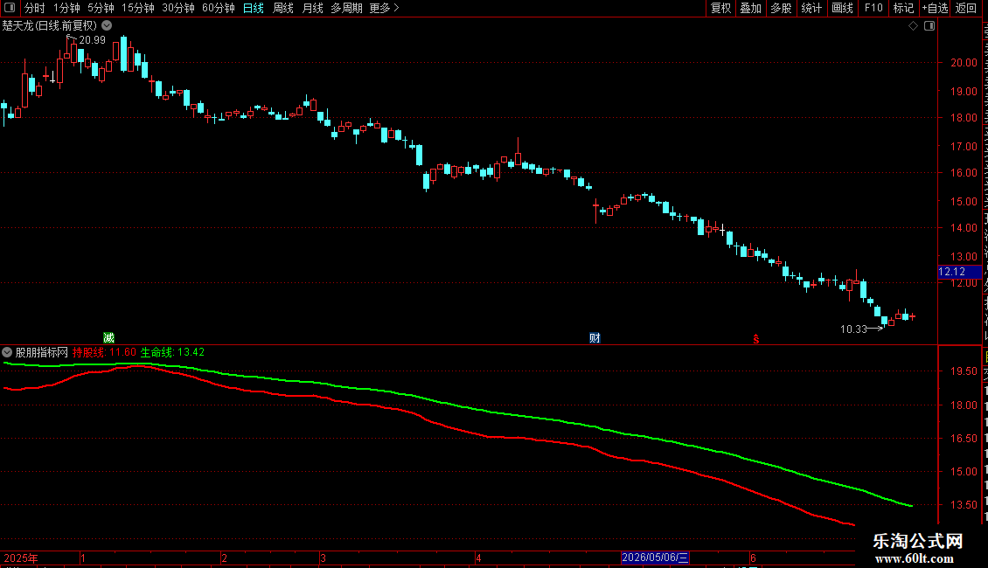Viewport: 988px width, 568px height.
Task: Switch to 周线 weekly chart
Action: coord(283,8)
